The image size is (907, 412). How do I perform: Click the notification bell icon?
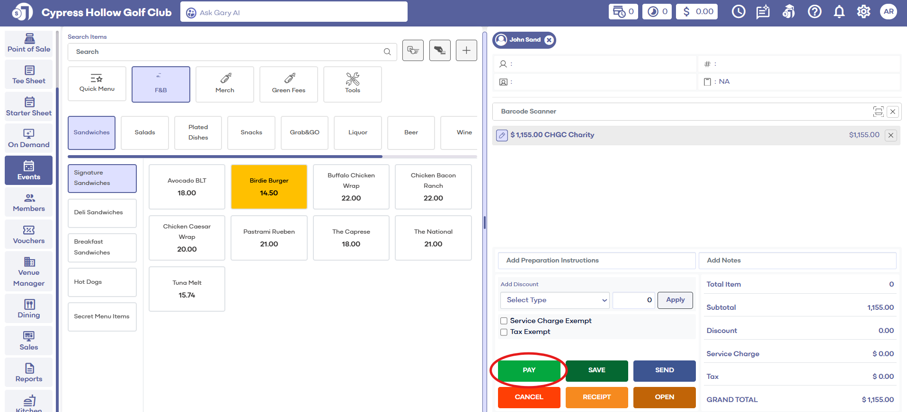tap(839, 12)
